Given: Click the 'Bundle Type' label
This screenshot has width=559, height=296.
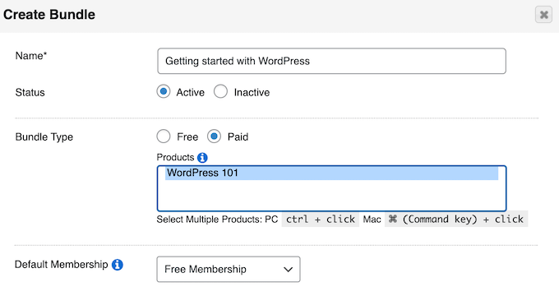Looking at the screenshot, I should (44, 137).
